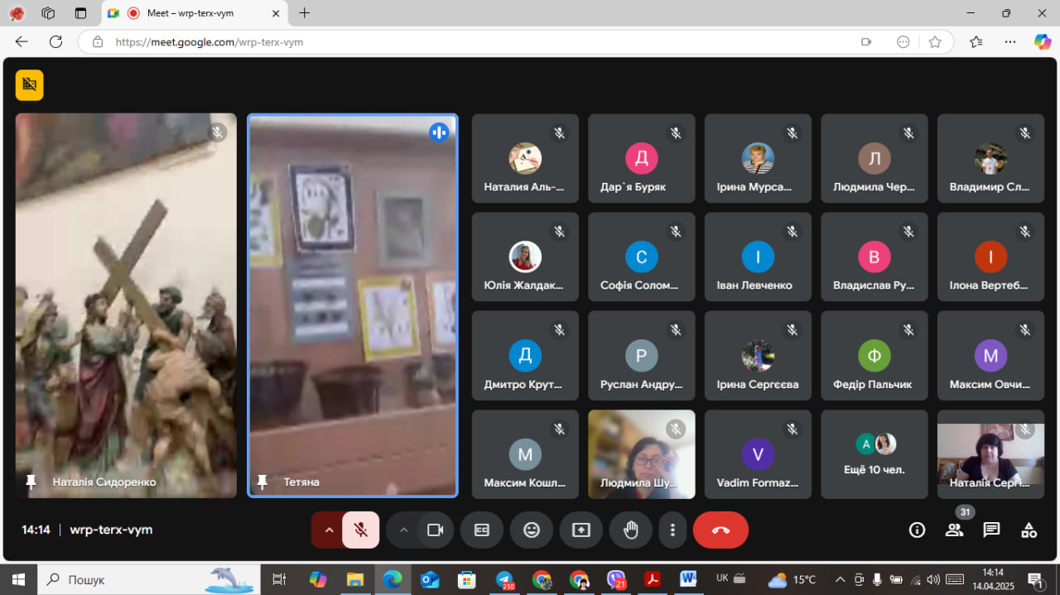Expand video settings arrow beside camera
The image size is (1060, 595).
[403, 530]
